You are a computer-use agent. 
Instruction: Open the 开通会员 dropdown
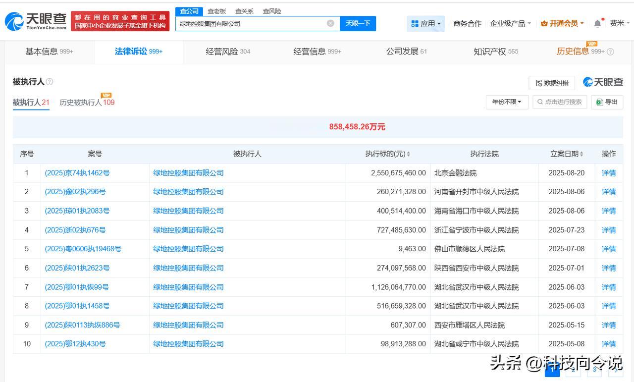tap(562, 23)
